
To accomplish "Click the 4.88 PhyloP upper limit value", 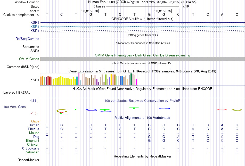I will (x=33, y=101).
